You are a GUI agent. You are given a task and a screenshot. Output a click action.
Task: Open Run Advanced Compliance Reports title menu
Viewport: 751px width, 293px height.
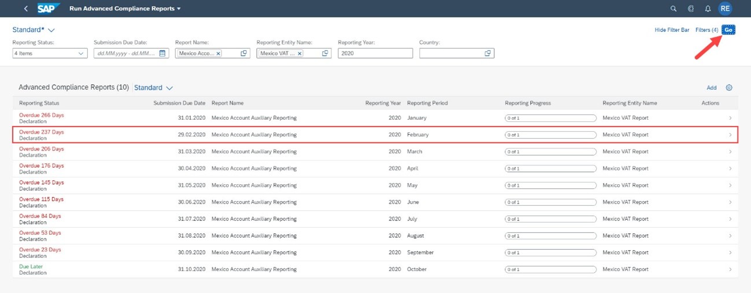tap(125, 9)
